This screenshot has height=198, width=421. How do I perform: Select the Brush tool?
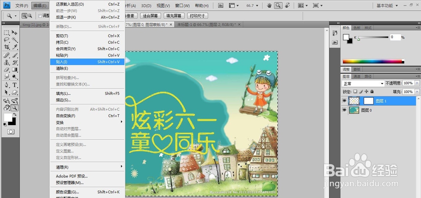(14, 55)
